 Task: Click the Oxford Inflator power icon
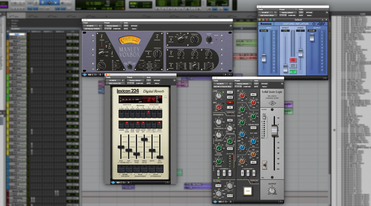click(314, 24)
